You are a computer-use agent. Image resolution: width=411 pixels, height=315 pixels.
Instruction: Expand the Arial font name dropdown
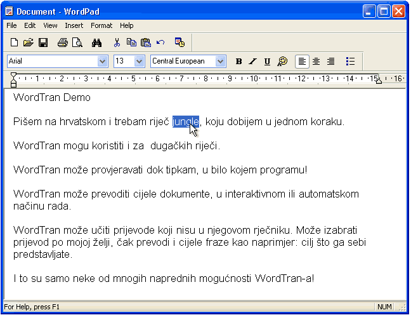(x=102, y=62)
